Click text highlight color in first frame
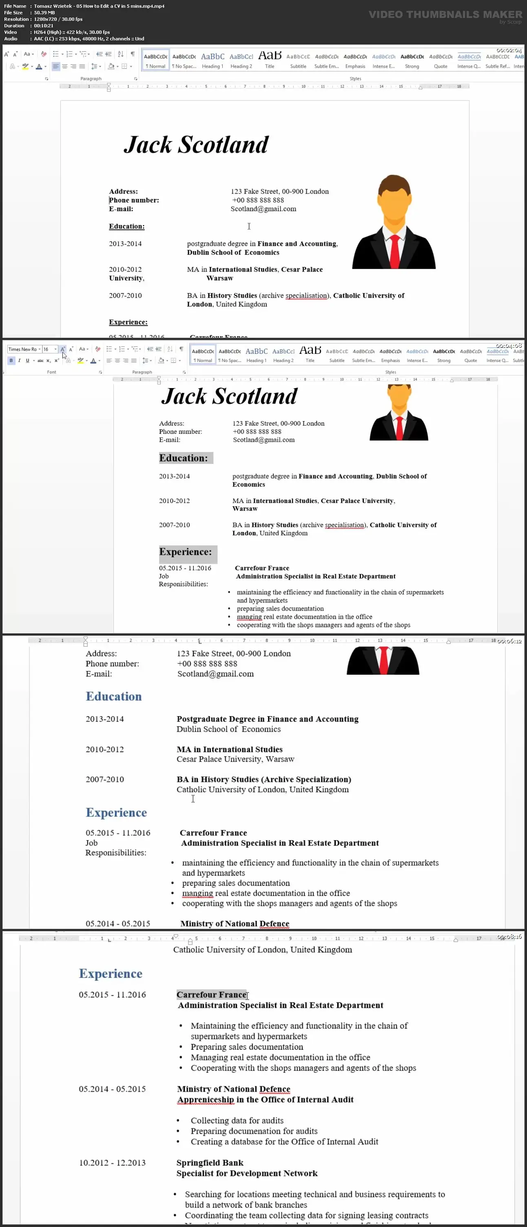The image size is (527, 1227). point(25,66)
